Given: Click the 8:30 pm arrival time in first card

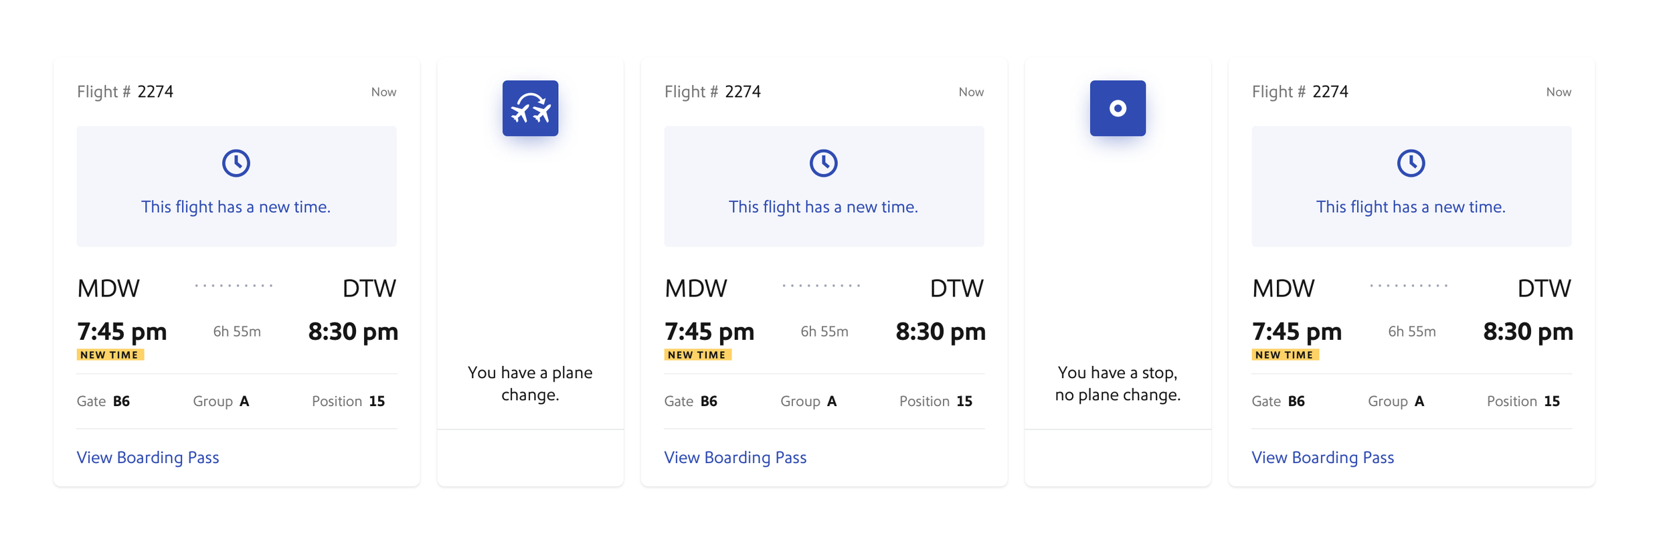Looking at the screenshot, I should pos(353,332).
